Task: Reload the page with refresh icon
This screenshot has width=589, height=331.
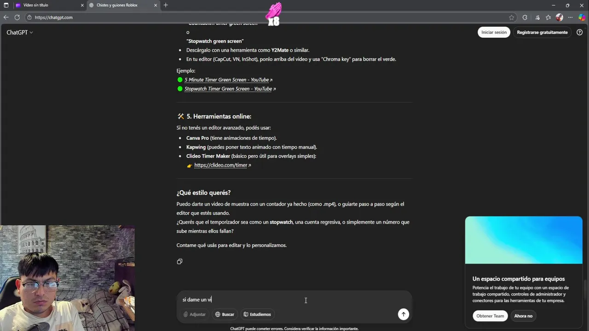Action: [17, 17]
